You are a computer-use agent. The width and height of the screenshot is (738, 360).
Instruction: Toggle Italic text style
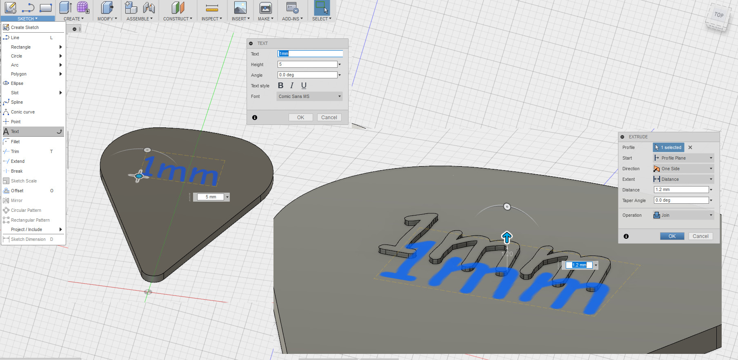(291, 85)
